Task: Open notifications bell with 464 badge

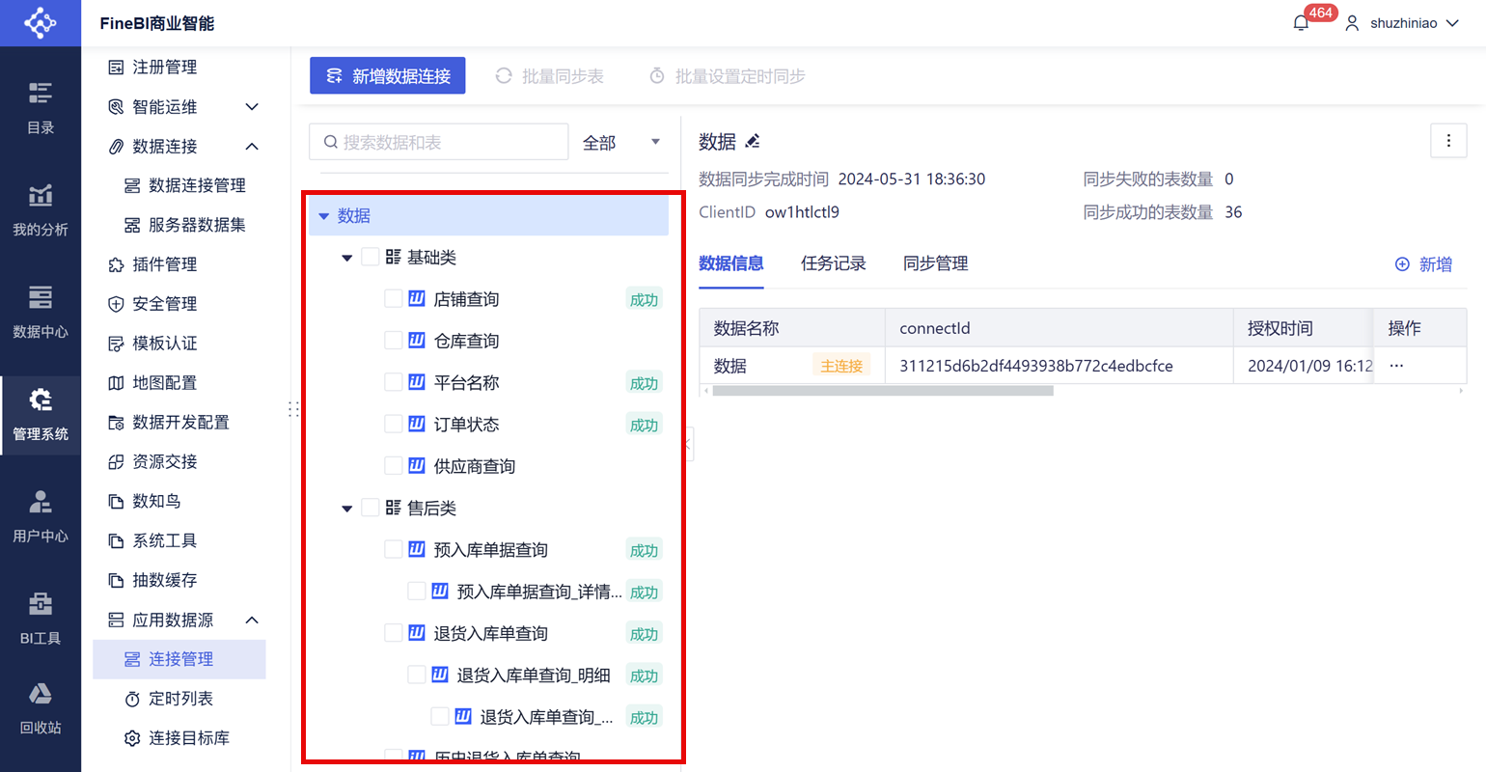Action: [x=1303, y=22]
